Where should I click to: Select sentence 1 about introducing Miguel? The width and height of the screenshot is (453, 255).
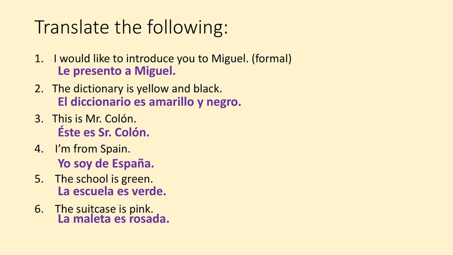pos(173,59)
